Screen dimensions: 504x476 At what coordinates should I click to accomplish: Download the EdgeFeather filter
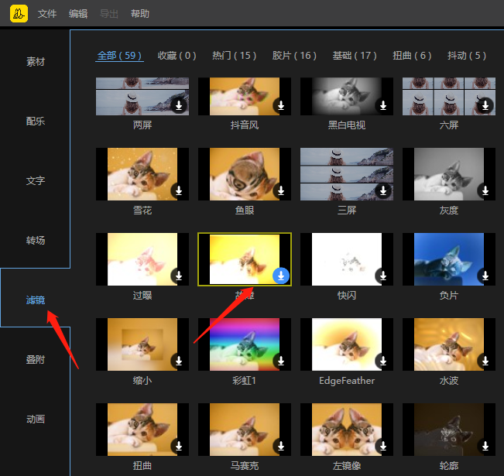[x=383, y=361]
